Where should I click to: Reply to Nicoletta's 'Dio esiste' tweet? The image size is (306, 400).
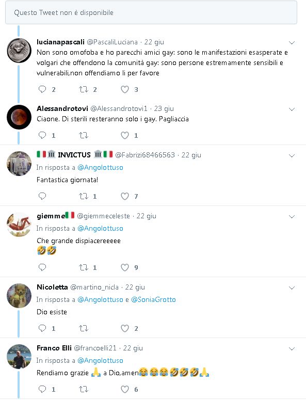coord(42,328)
